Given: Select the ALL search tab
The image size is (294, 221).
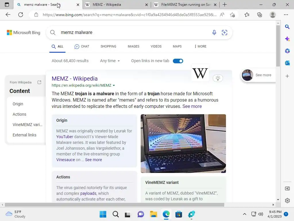Looking at the screenshot, I should click(57, 46).
